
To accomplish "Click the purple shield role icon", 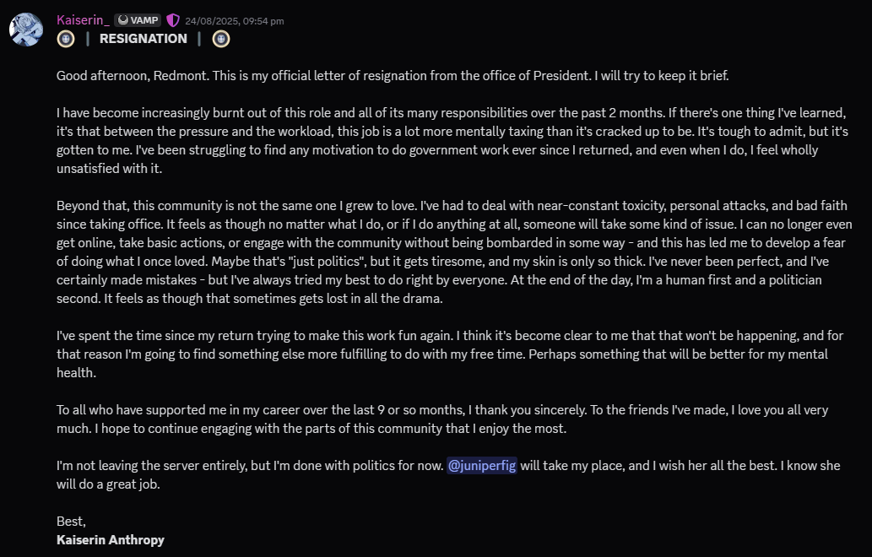I will (x=172, y=20).
